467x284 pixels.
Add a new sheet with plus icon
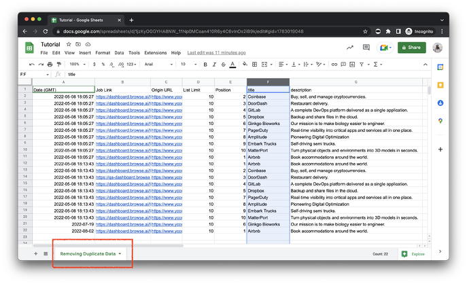[36, 253]
